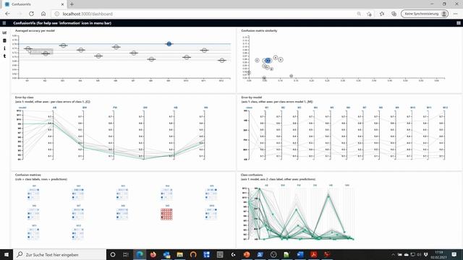Click the taskbar clock and date
The image size is (463, 260).
click(x=439, y=255)
